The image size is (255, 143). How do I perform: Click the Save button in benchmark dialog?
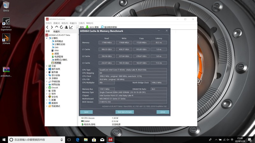pyautogui.click(x=86, y=112)
